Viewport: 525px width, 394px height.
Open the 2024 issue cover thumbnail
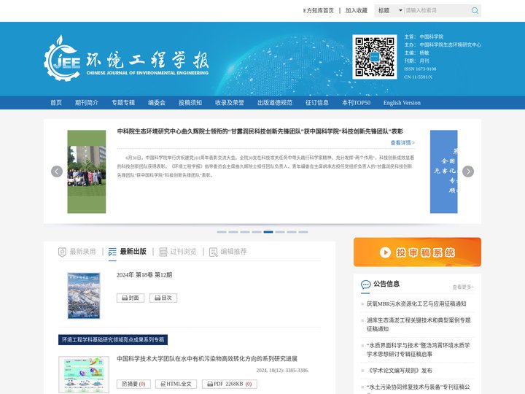[x=84, y=295]
